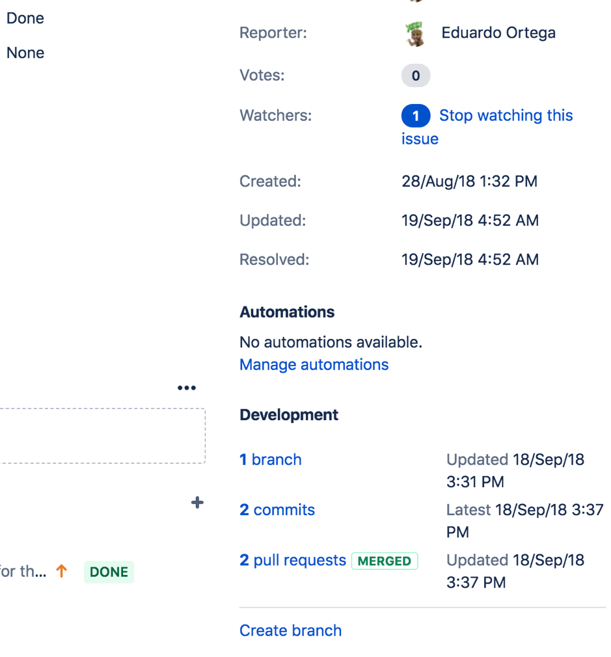Open the truncated sub-task summary text
Screen dimensions: 611x657
[23, 572]
